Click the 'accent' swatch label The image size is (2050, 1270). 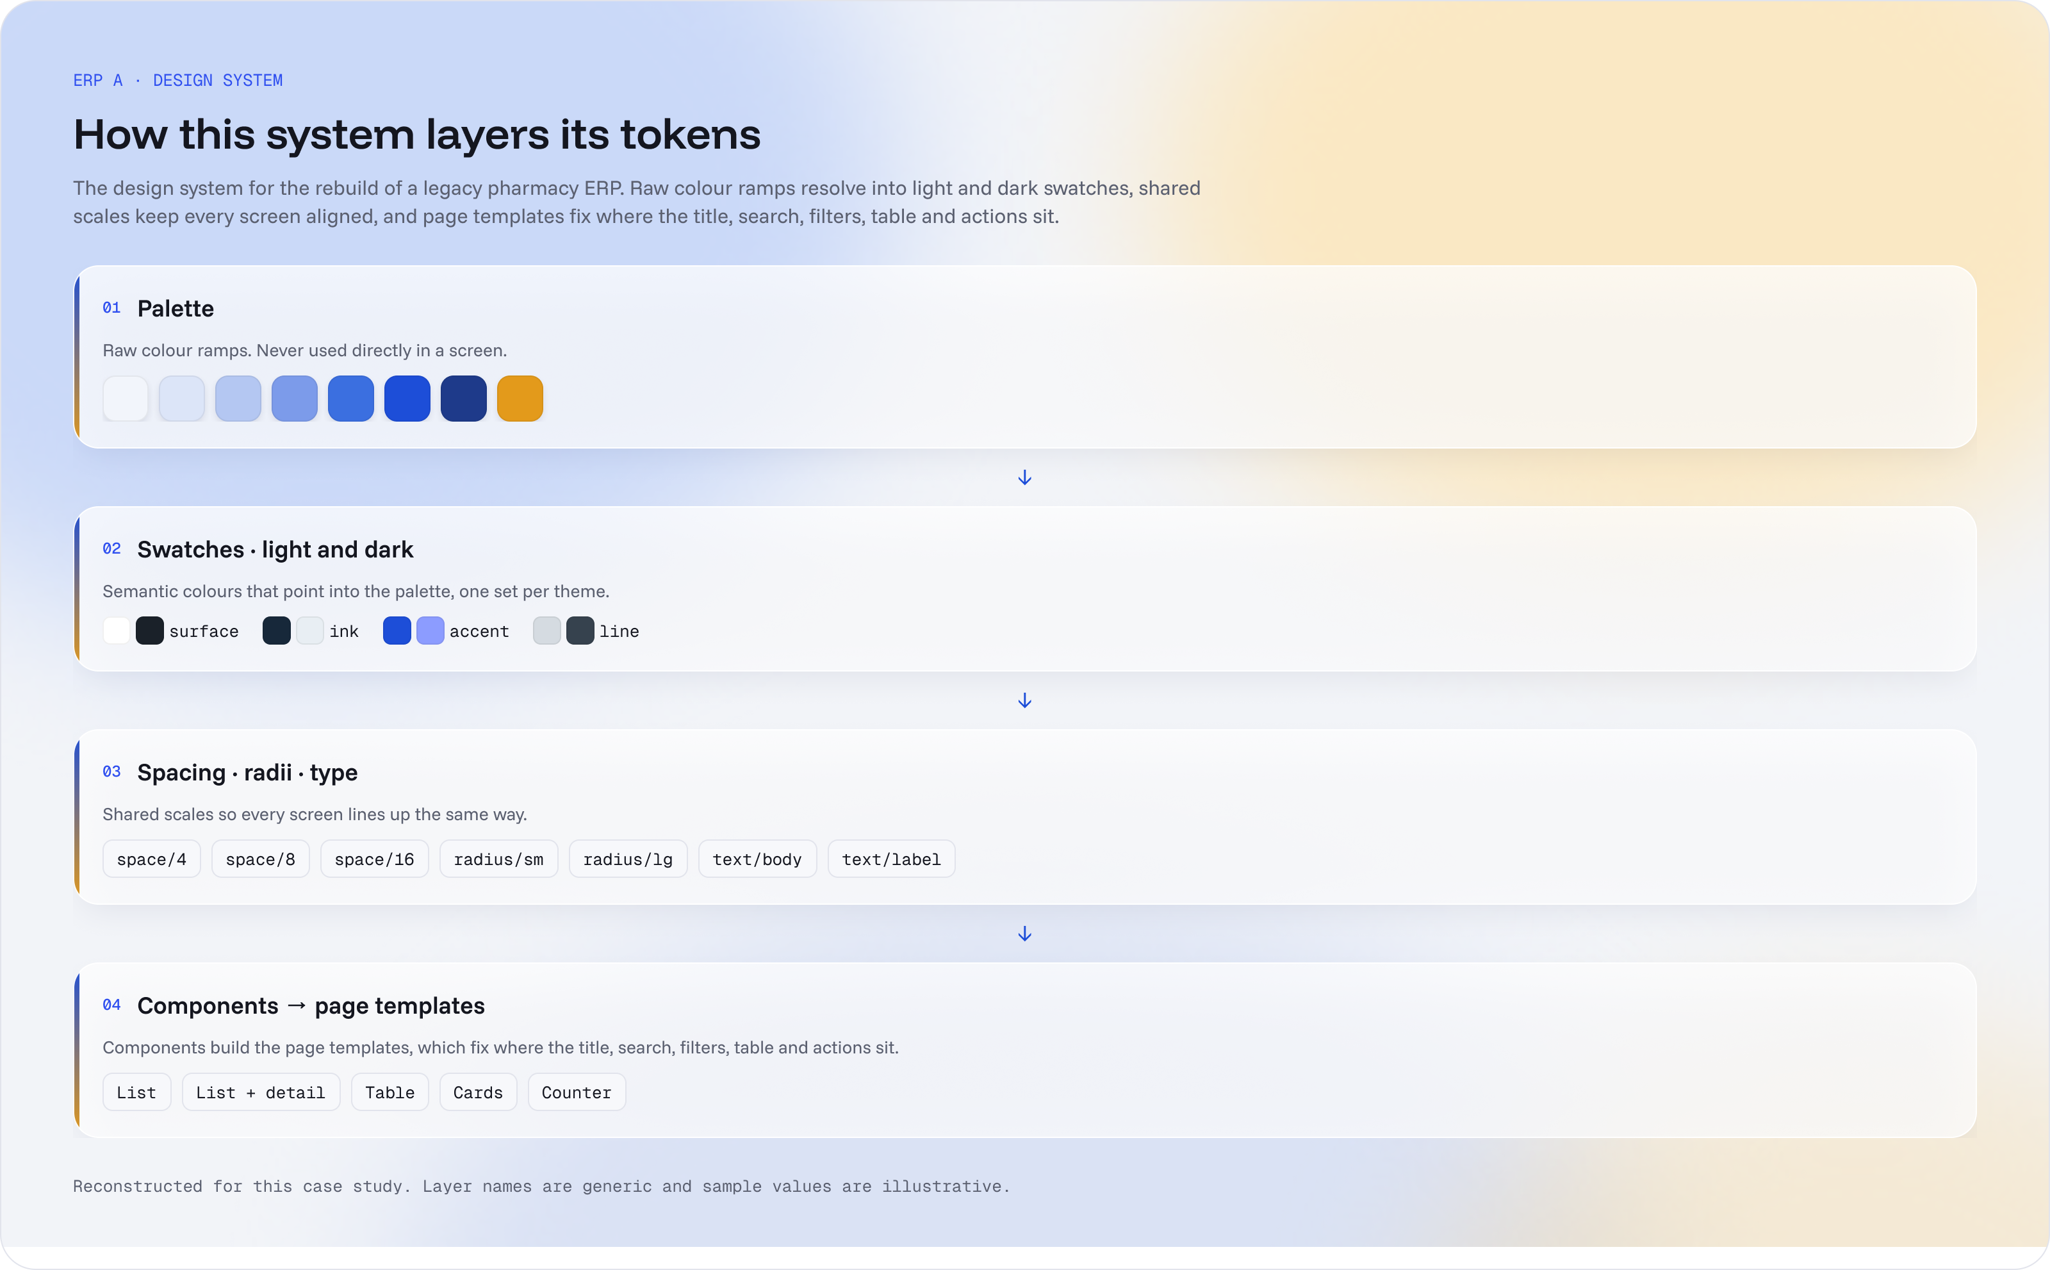(x=480, y=632)
